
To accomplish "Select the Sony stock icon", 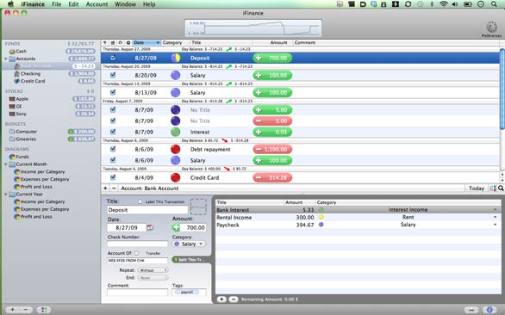I will 12,114.
